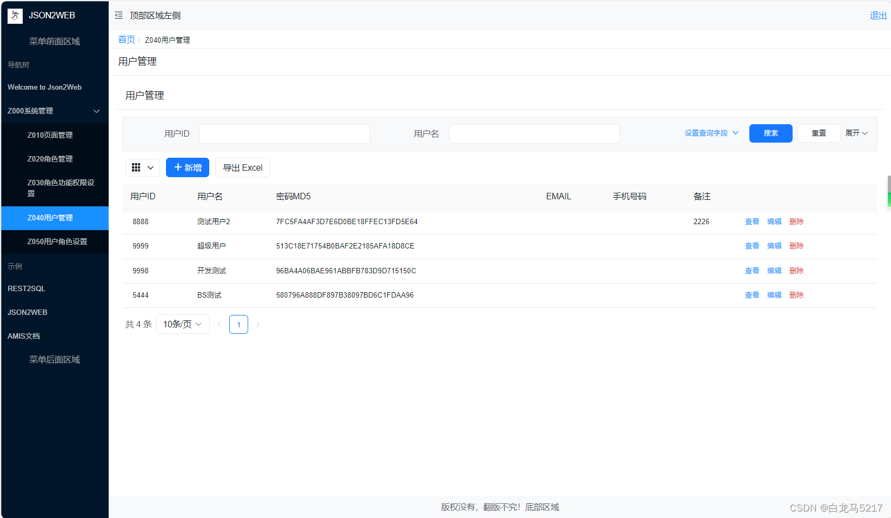Edit BS测试 user row
Image resolution: width=891 pixels, height=518 pixels.
[774, 295]
